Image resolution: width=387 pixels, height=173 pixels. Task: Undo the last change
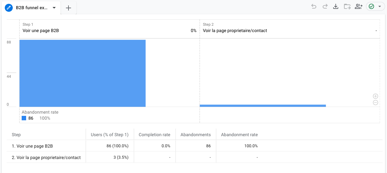314,7
